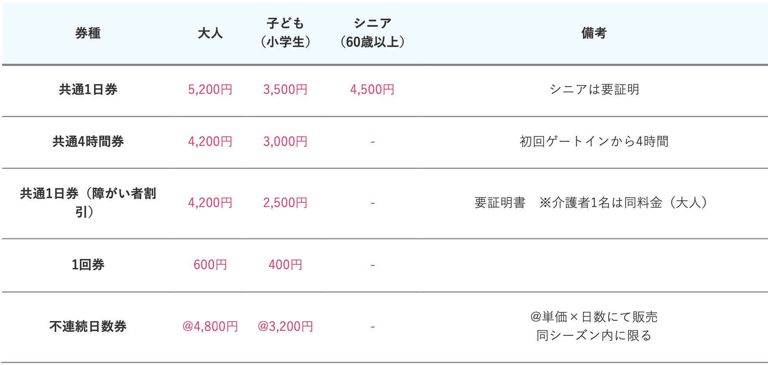Select the 5,200円 adult price
768x365 pixels.
[x=210, y=90]
